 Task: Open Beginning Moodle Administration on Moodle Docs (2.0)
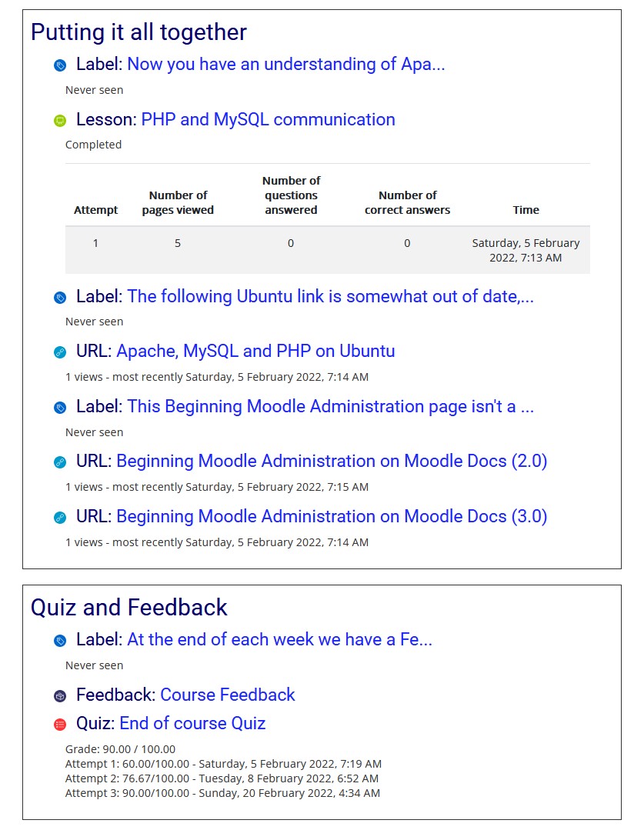click(332, 461)
